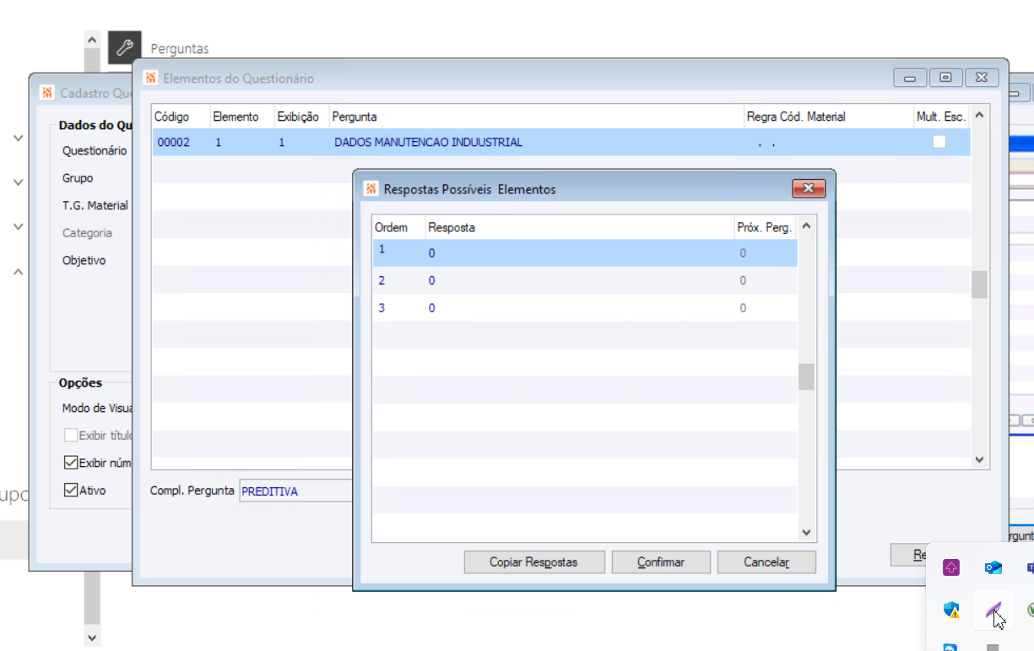Click the Objetivo label in Cadastro window
Viewport: 1034px width, 651px height.
click(x=84, y=260)
